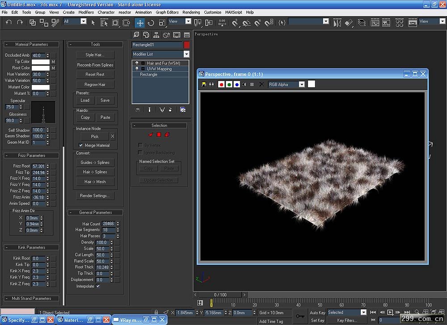The image size is (447, 325).
Task: Select the Element selection icon
Action: (x=167, y=135)
